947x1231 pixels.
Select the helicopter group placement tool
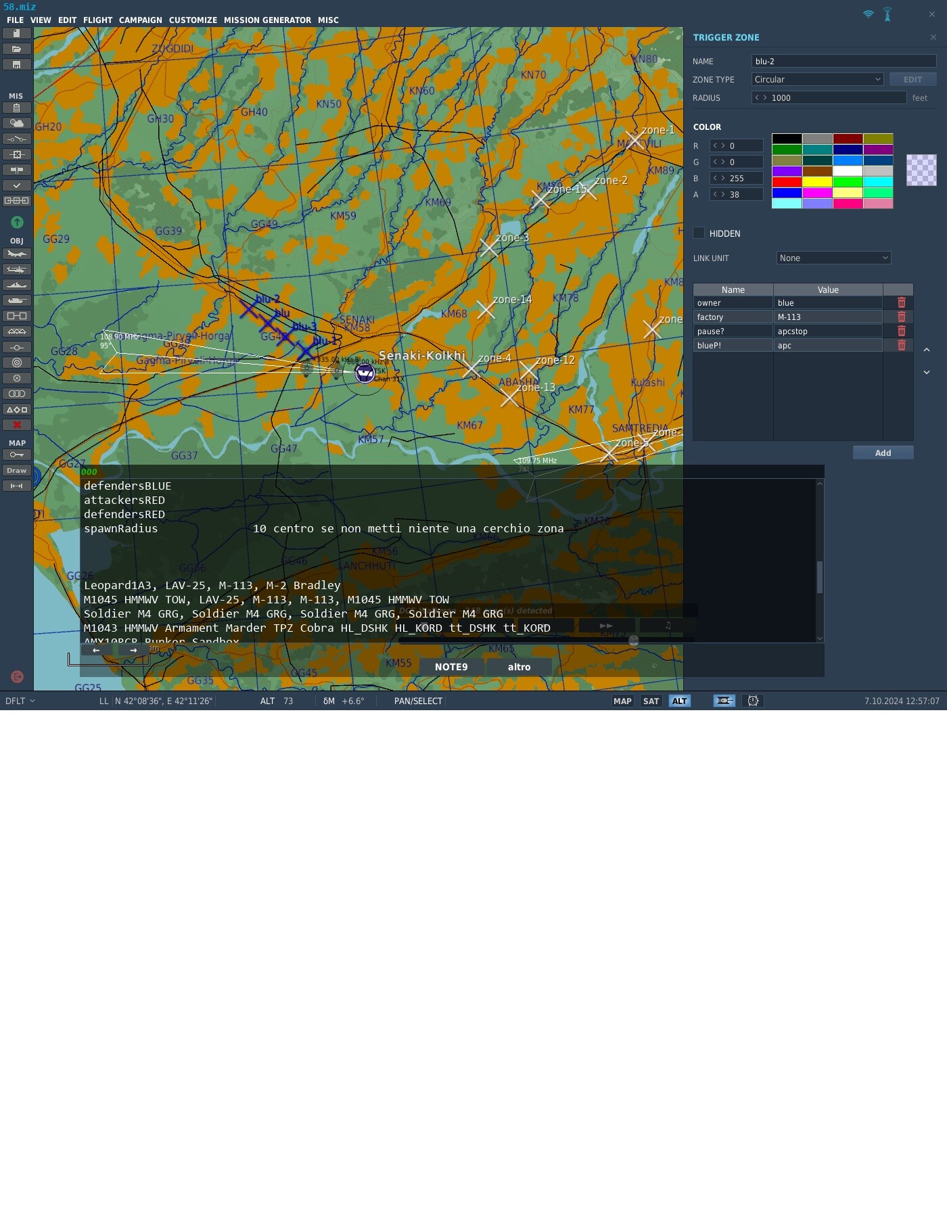pyautogui.click(x=17, y=269)
